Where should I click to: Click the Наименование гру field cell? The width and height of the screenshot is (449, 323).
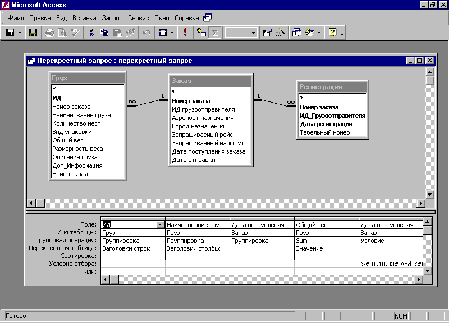point(198,225)
